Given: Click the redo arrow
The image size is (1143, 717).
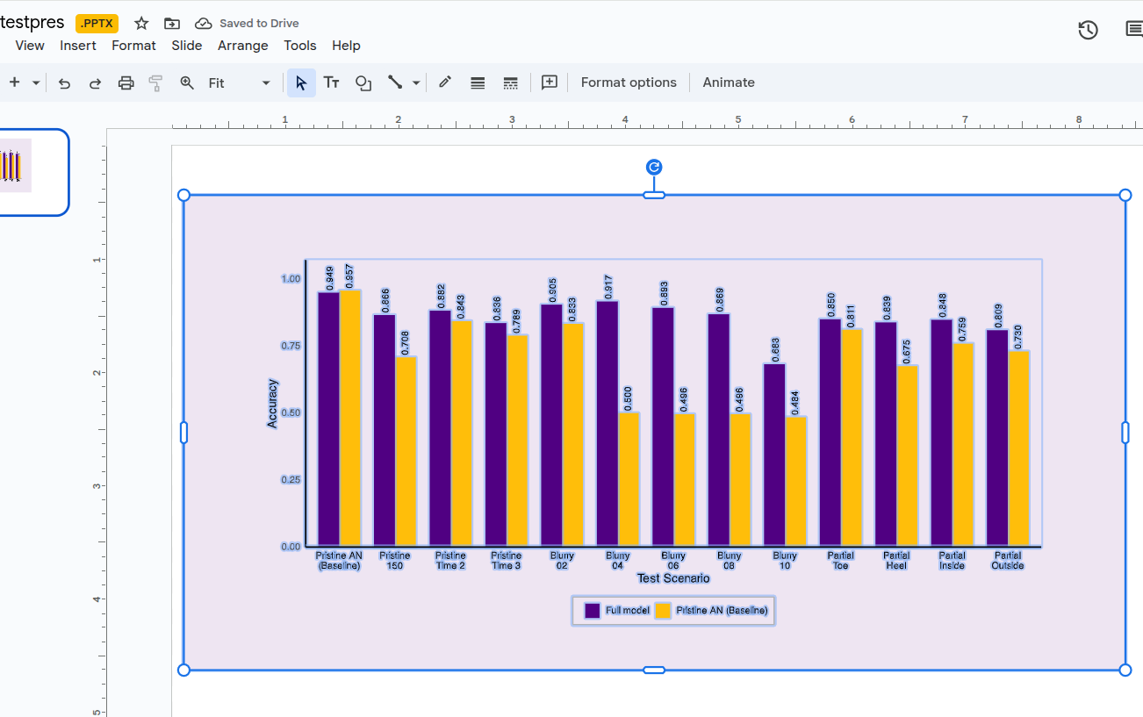Looking at the screenshot, I should 95,82.
